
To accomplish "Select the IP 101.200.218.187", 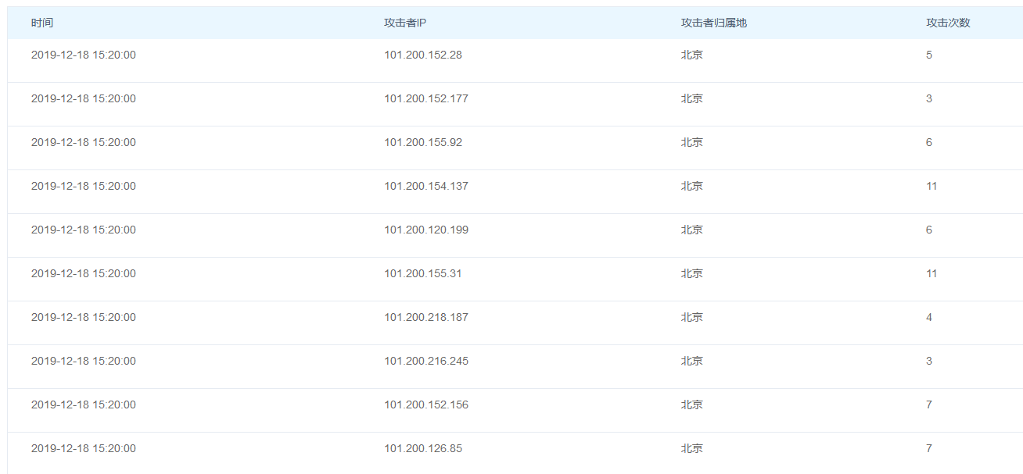I will pos(425,318).
